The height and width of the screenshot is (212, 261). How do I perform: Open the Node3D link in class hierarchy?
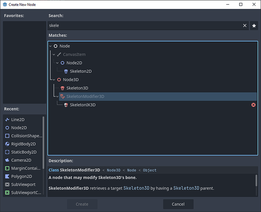pyautogui.click(x=114, y=170)
